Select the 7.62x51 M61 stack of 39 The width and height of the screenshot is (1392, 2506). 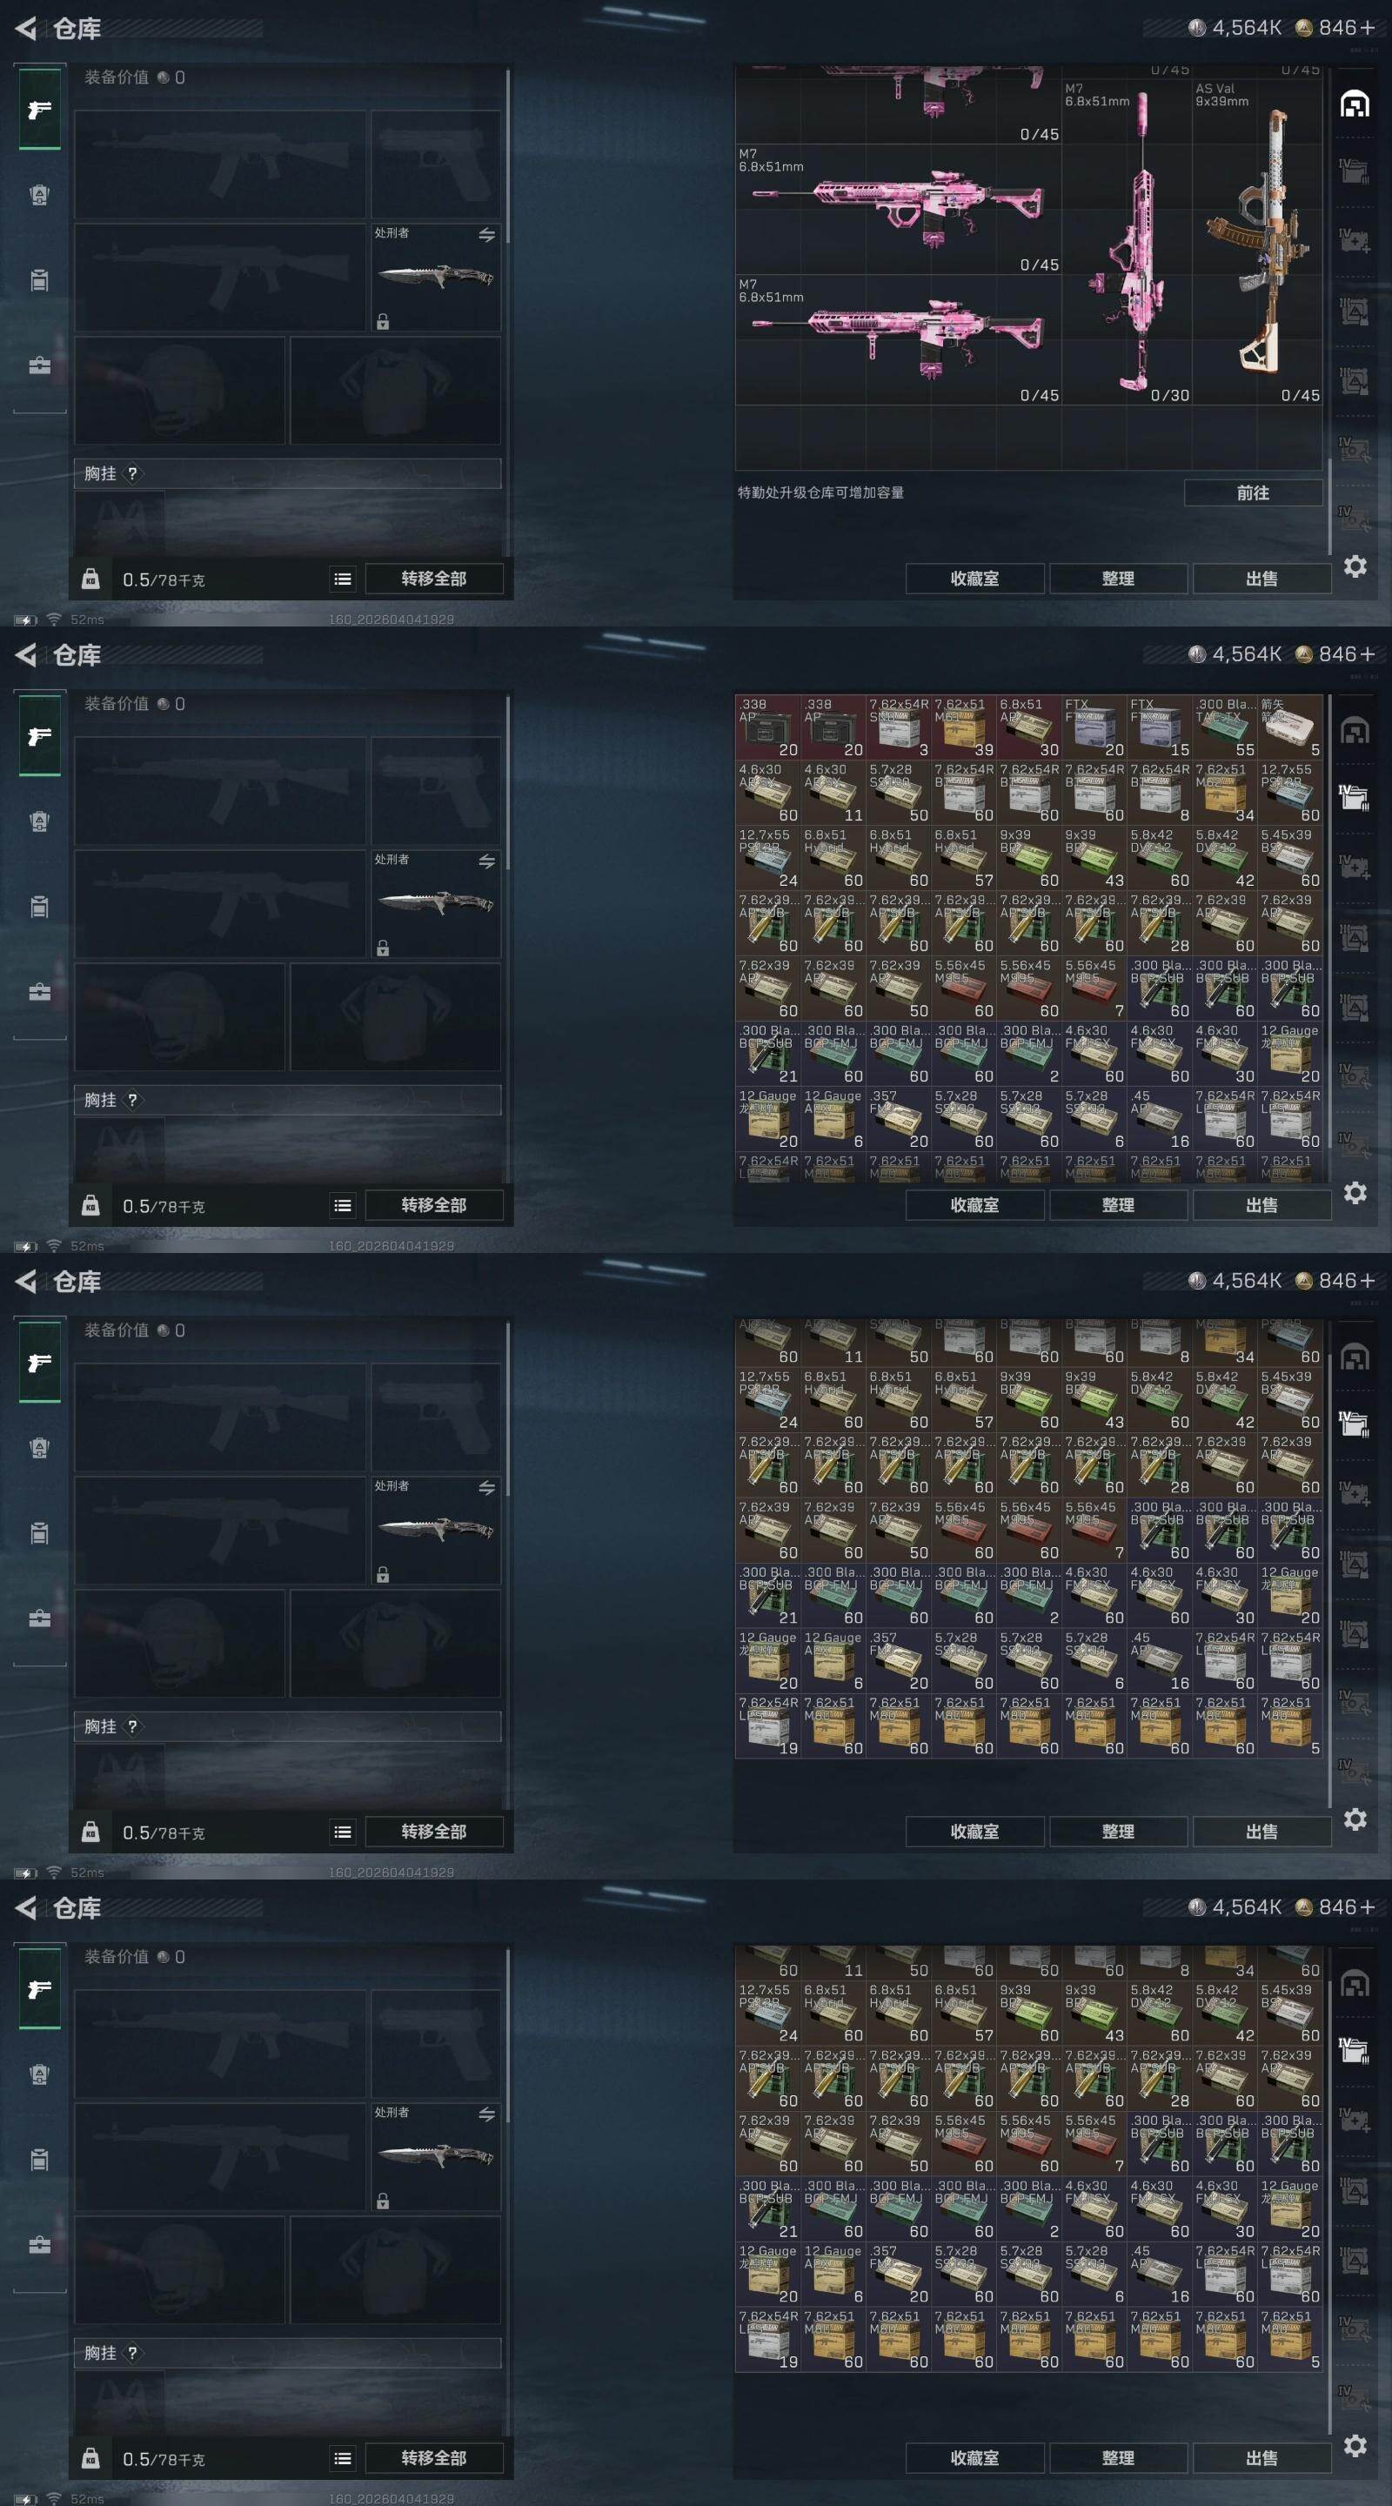pyautogui.click(x=963, y=727)
